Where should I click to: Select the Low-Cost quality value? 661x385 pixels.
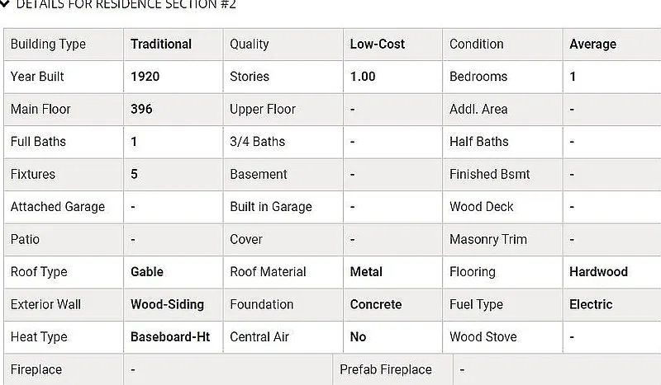point(377,45)
